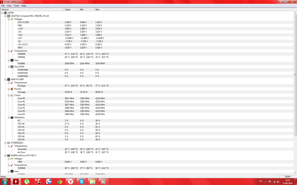Click the Min column header
The height and width of the screenshot is (185, 297).
click(x=87, y=10)
